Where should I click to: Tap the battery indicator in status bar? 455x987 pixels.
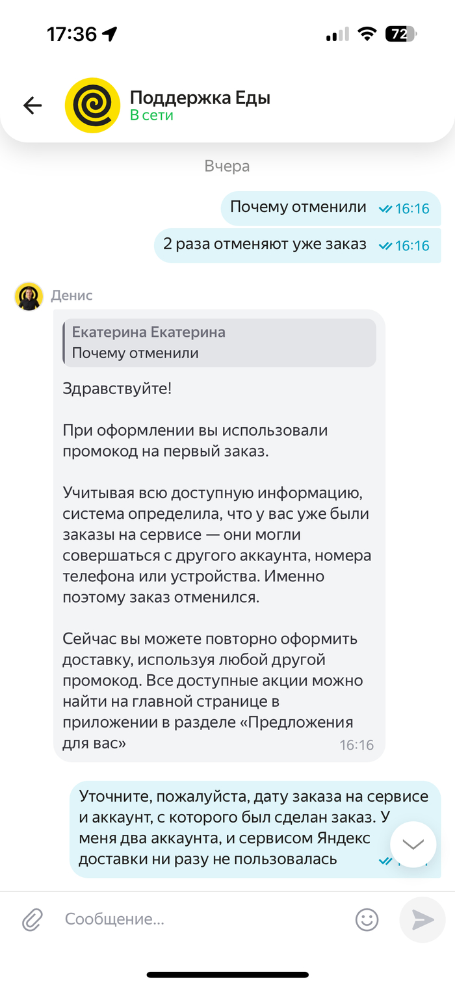[x=400, y=34]
